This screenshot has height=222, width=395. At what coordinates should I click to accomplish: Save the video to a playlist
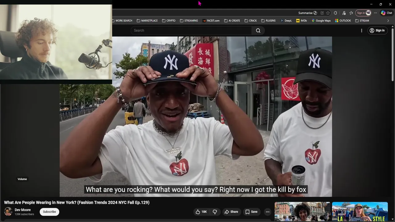click(x=251, y=212)
